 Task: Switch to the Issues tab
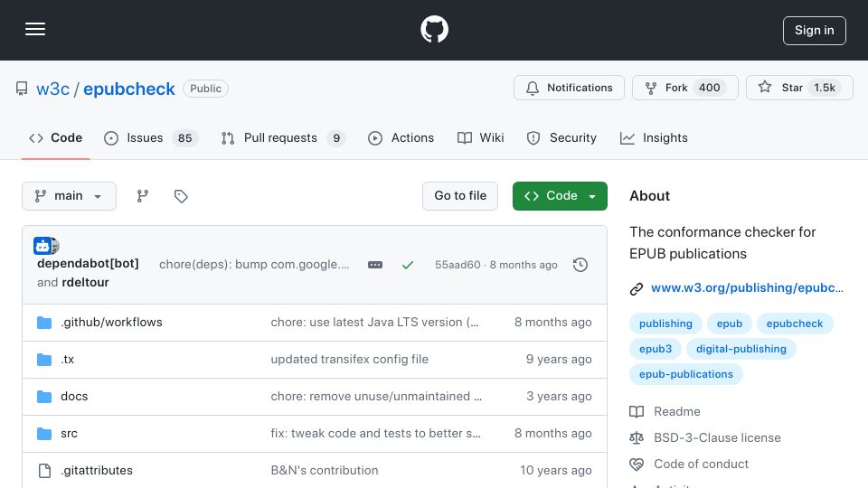pos(151,137)
